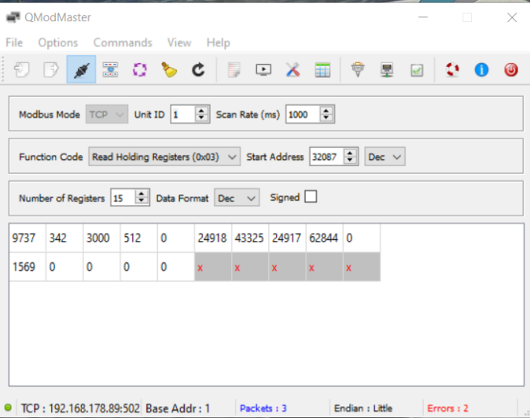Open the Log file icon

[x=234, y=70]
